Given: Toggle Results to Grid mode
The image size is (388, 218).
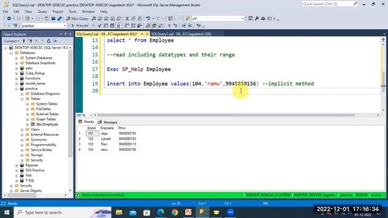Looking at the screenshot, I should pyautogui.click(x=154, y=25).
